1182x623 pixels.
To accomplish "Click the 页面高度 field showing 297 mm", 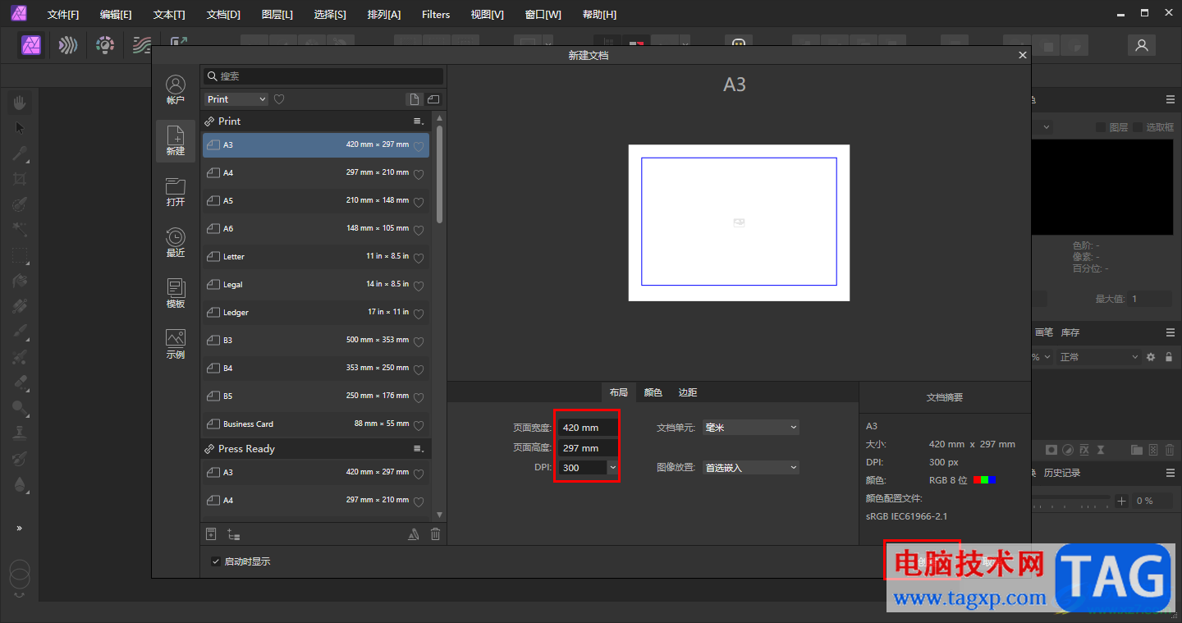I will click(588, 448).
